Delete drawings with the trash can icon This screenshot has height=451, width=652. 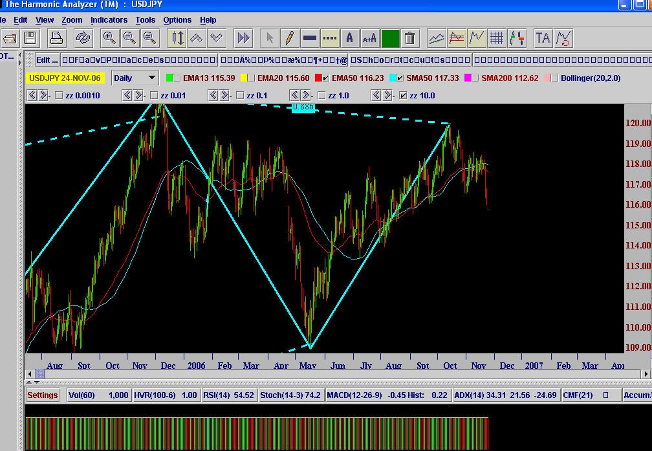pos(410,39)
